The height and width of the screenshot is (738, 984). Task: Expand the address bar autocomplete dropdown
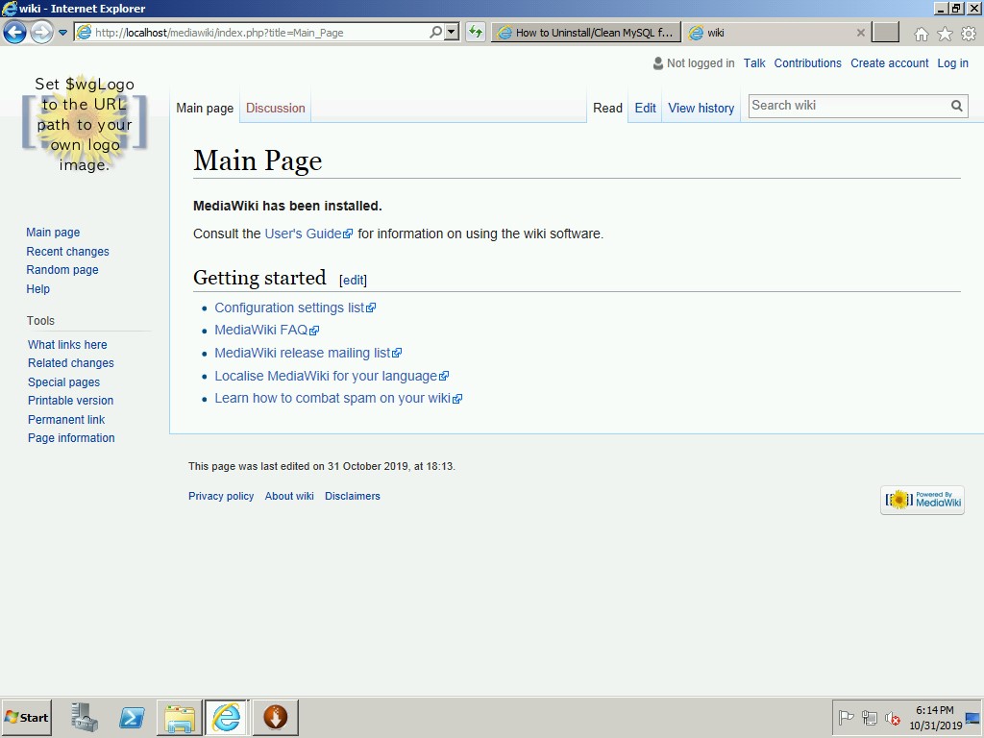point(452,32)
